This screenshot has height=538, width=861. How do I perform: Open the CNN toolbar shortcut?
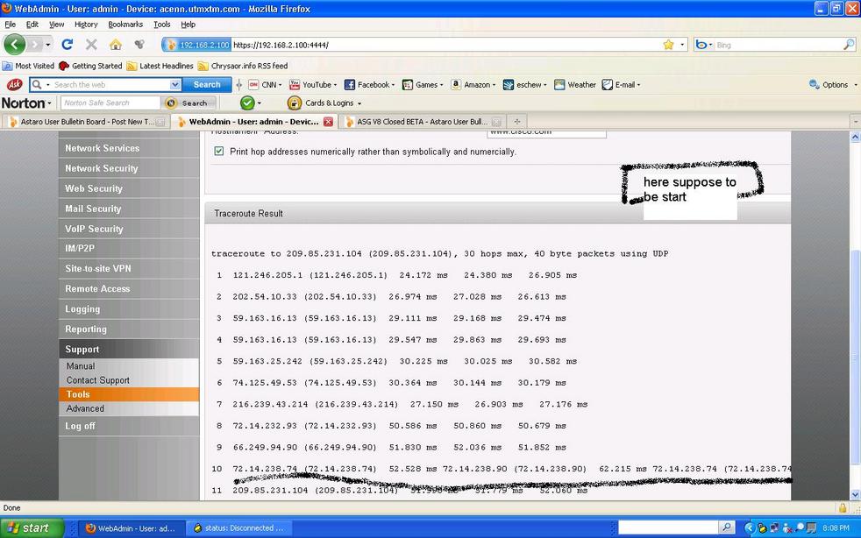point(265,84)
